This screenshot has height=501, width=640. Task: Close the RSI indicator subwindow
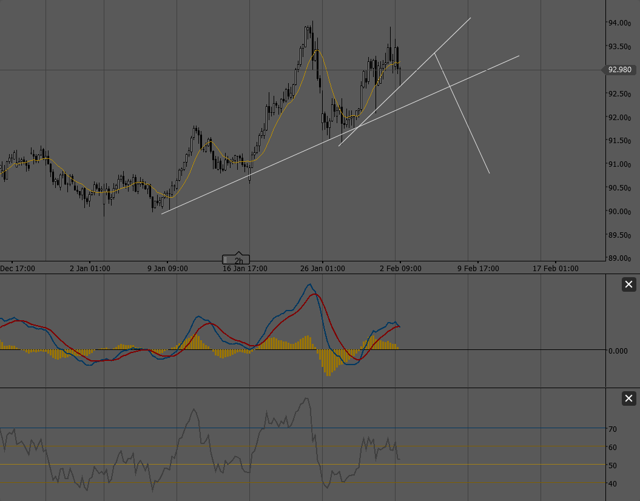click(628, 398)
